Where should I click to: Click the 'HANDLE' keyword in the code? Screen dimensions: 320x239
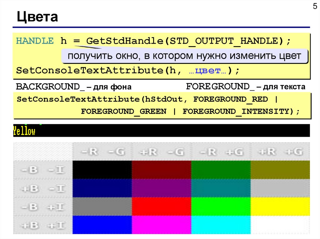click(35, 41)
